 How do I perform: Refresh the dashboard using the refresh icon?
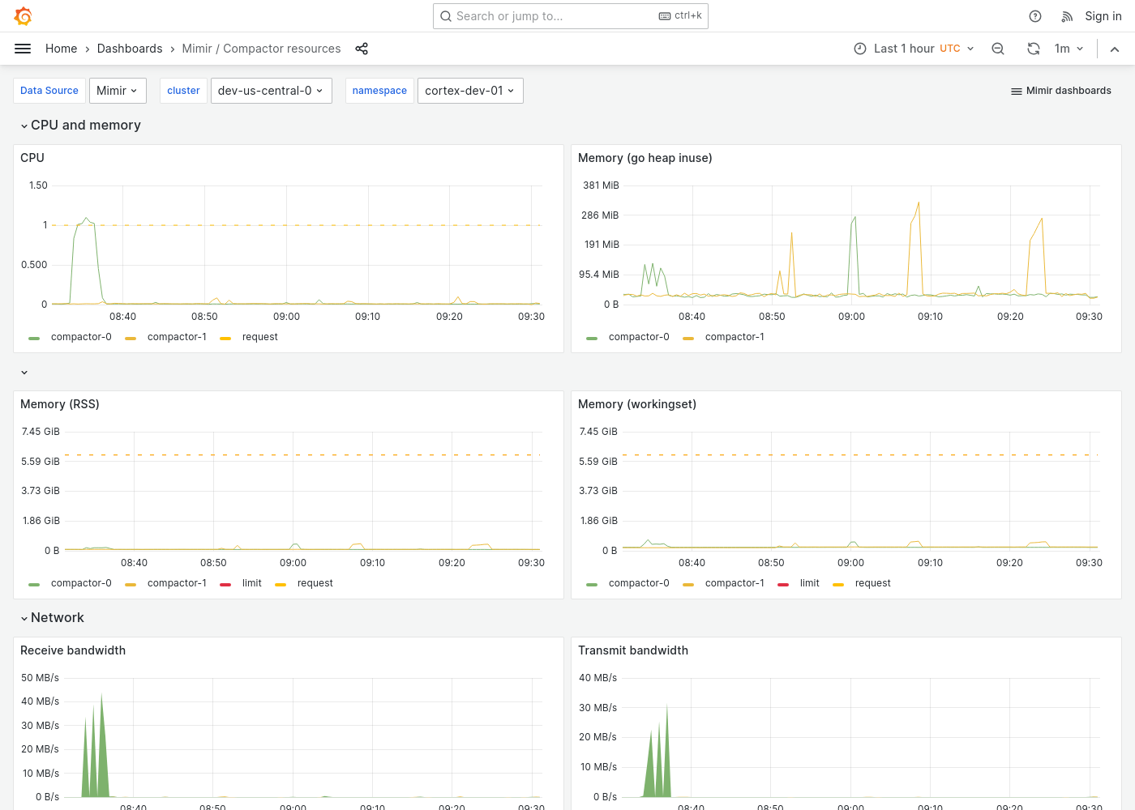click(x=1034, y=48)
